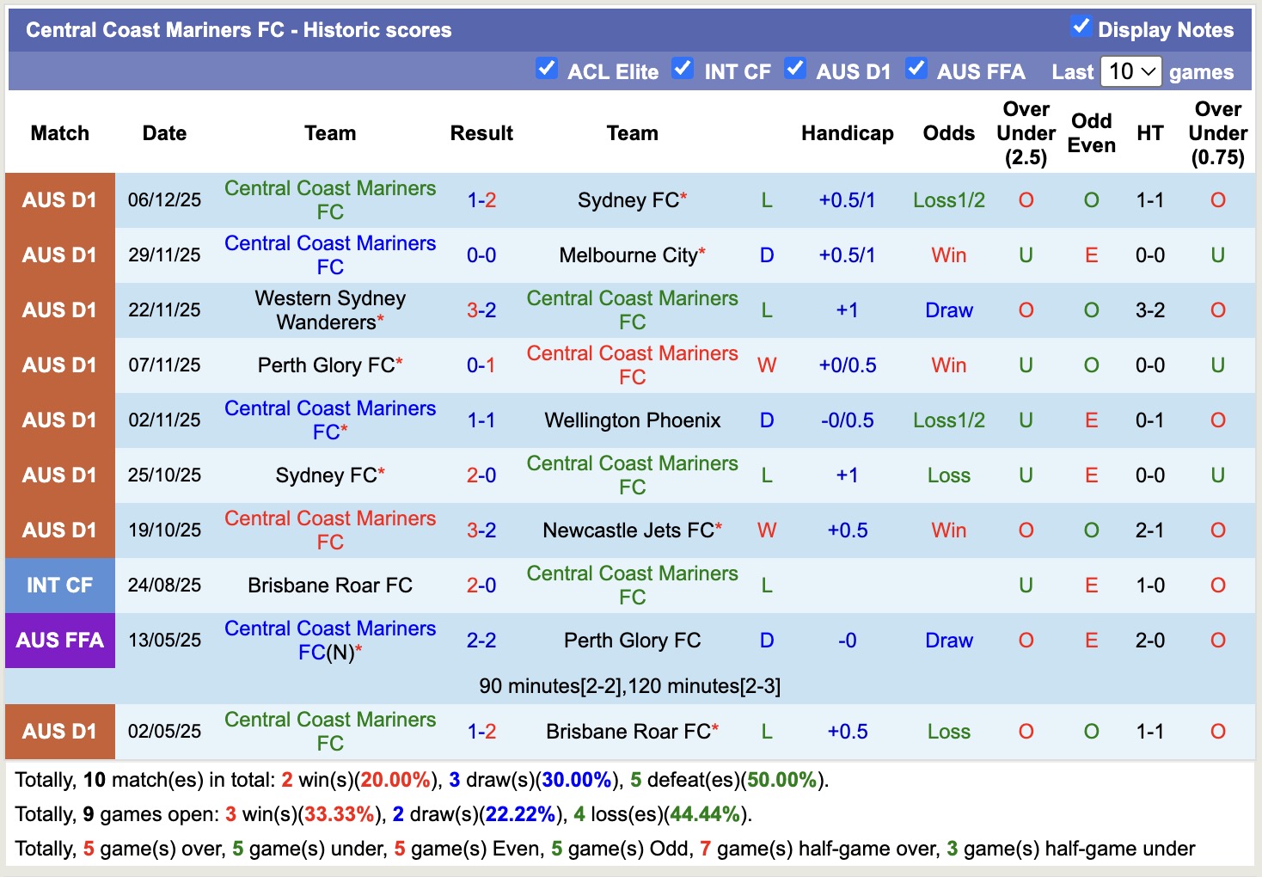Image resolution: width=1262 pixels, height=877 pixels.
Task: Open Wellington Phoenix team page
Action: tap(632, 420)
